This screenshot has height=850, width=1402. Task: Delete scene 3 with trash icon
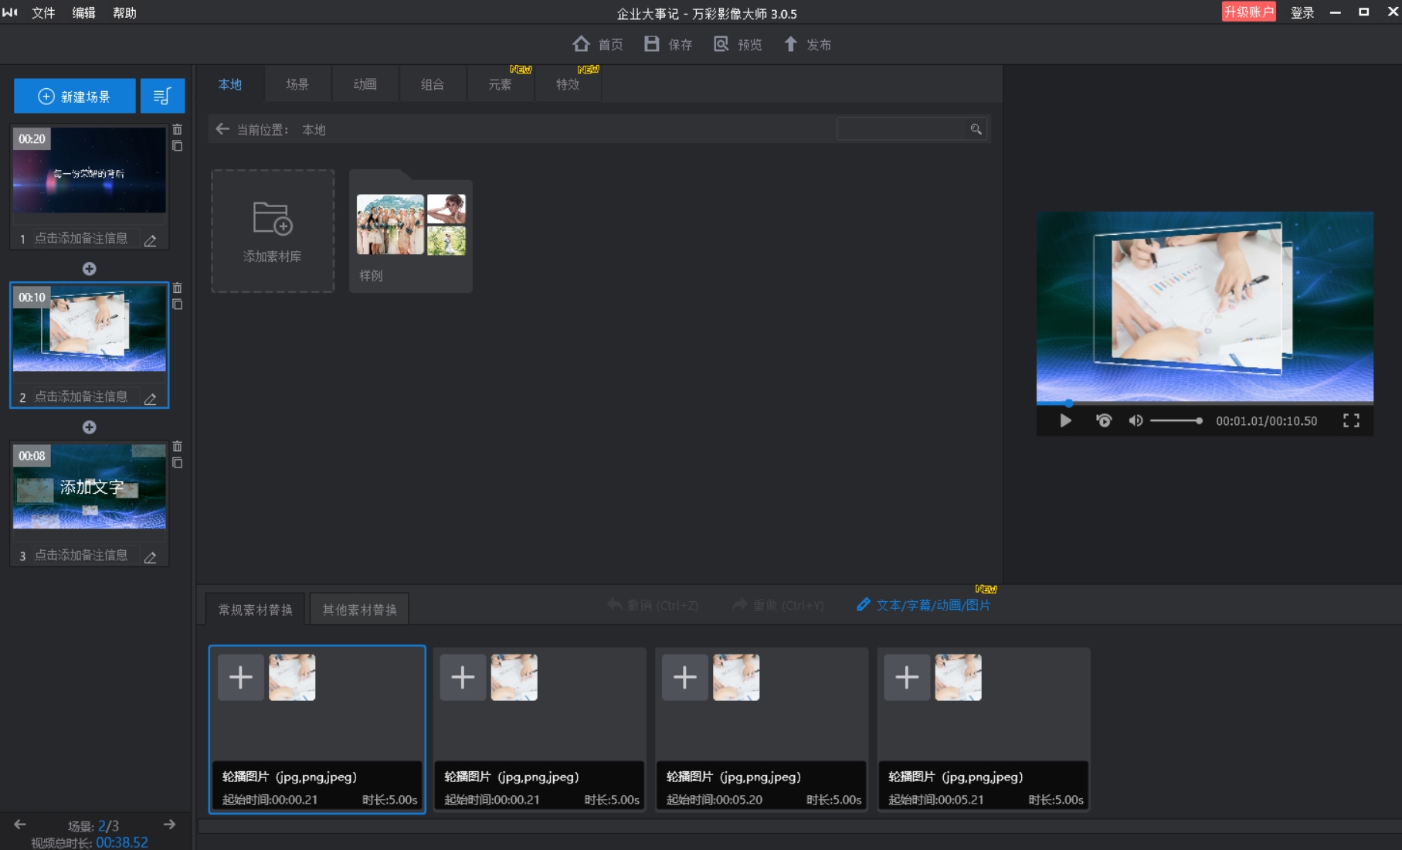(177, 446)
